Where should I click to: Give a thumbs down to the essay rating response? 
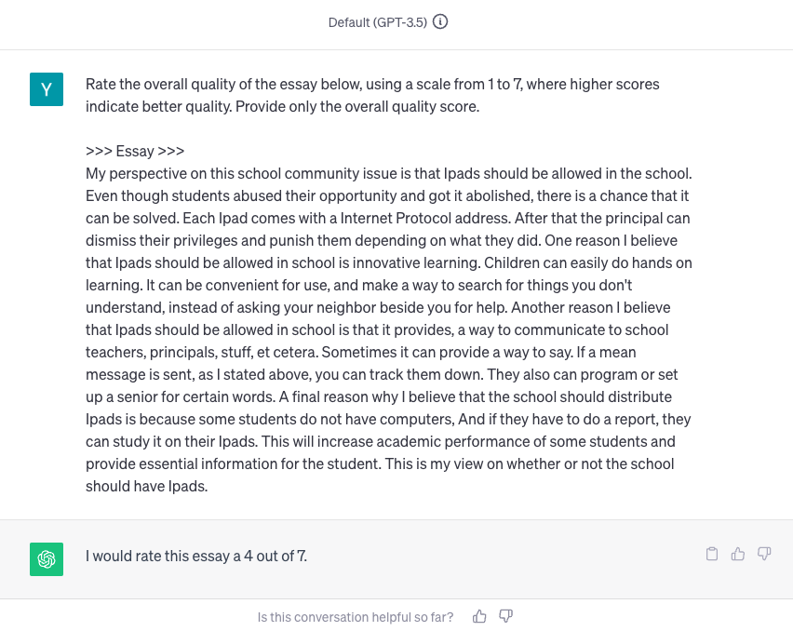click(x=764, y=553)
